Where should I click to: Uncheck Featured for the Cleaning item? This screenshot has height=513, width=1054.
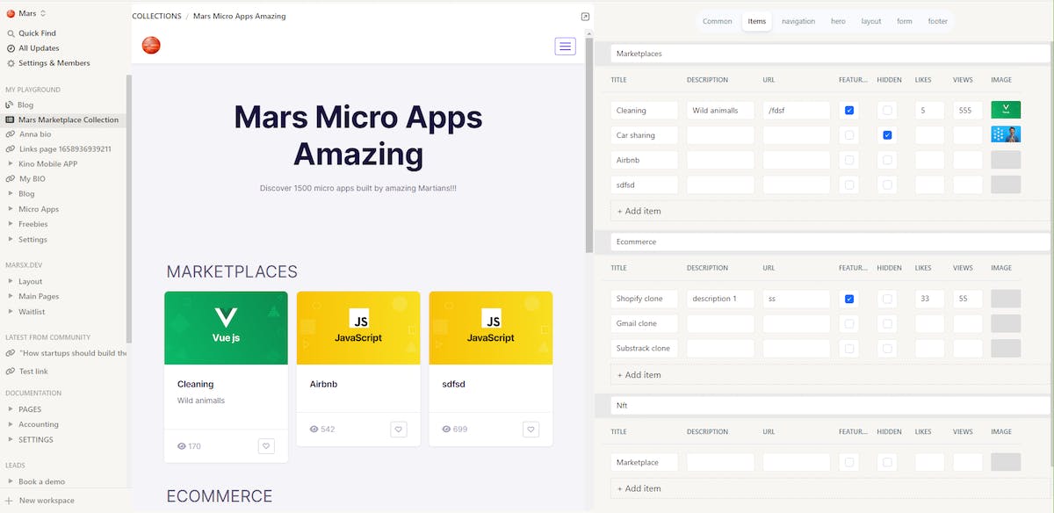[848, 110]
